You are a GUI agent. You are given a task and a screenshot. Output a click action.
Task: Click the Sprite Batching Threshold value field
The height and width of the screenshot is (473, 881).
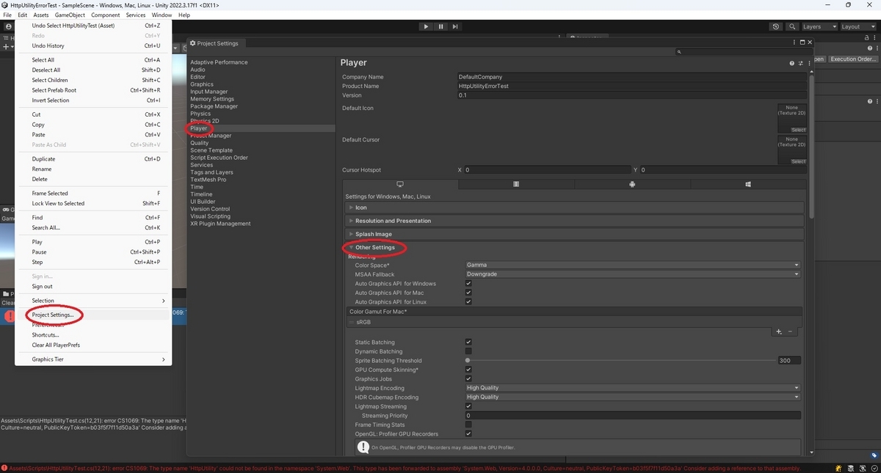[789, 361]
